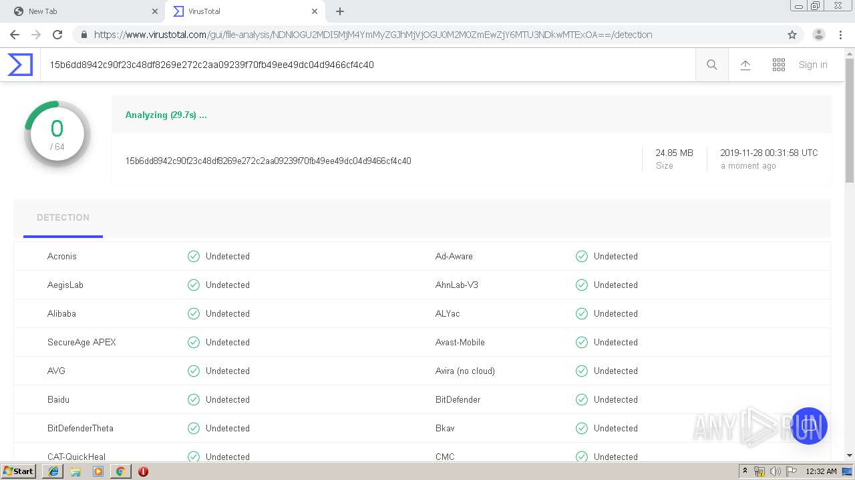Bookmark page with star icon
Screen dimensions: 855x480
792,35
